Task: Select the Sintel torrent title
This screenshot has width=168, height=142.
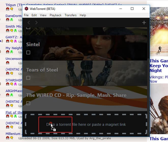Action: point(33,44)
